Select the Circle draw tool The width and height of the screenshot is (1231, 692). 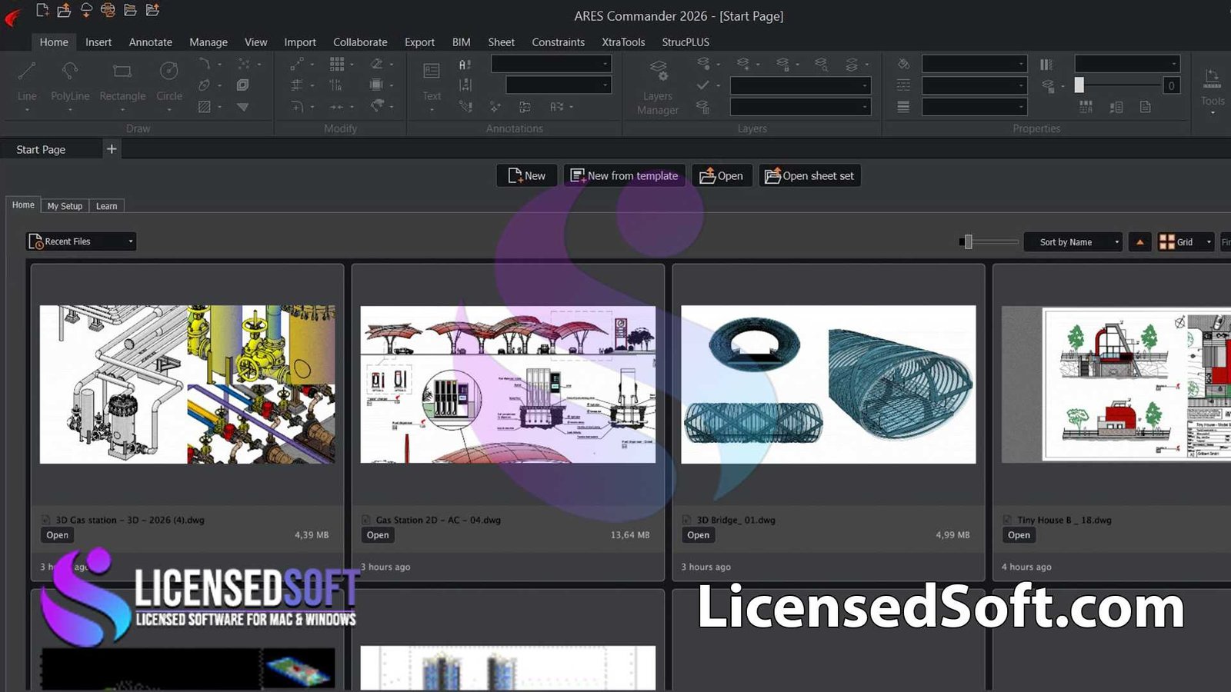[x=169, y=82]
